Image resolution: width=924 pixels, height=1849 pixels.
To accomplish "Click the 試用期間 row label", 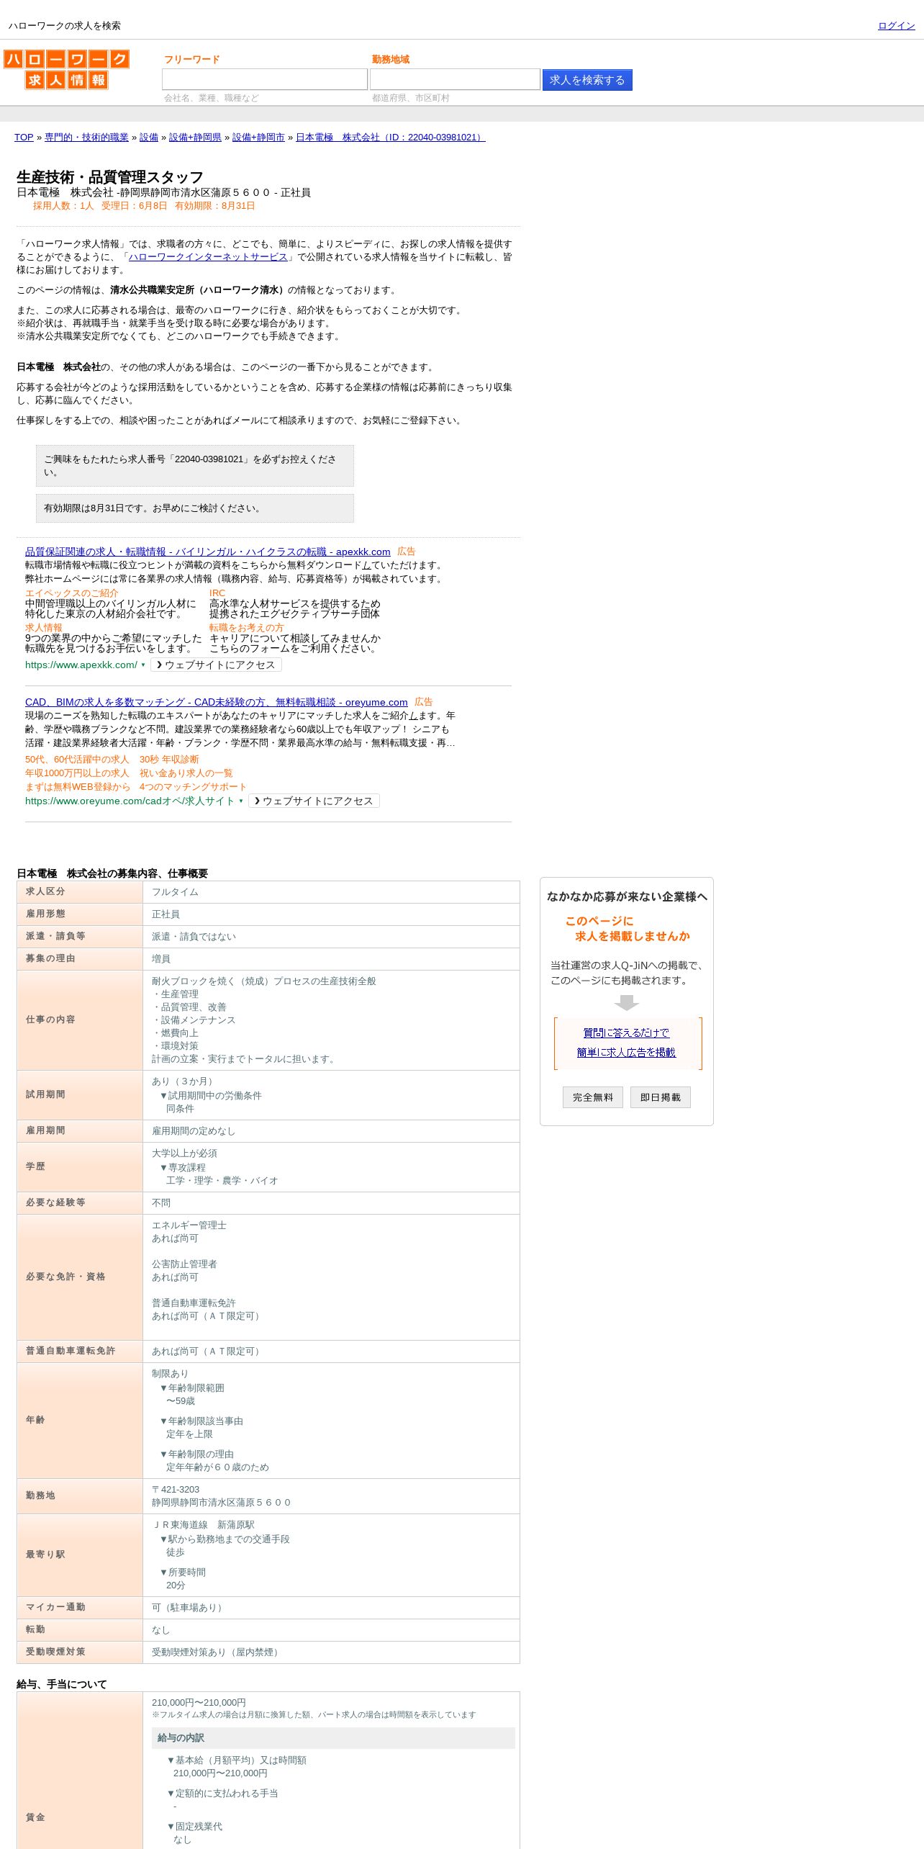I will pos(45,1094).
